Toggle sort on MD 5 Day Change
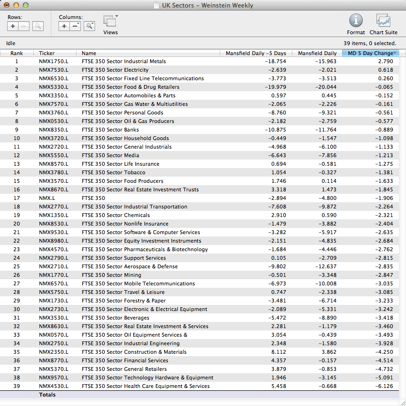Image resolution: width=406 pixels, height=406 pixels. 370,53
